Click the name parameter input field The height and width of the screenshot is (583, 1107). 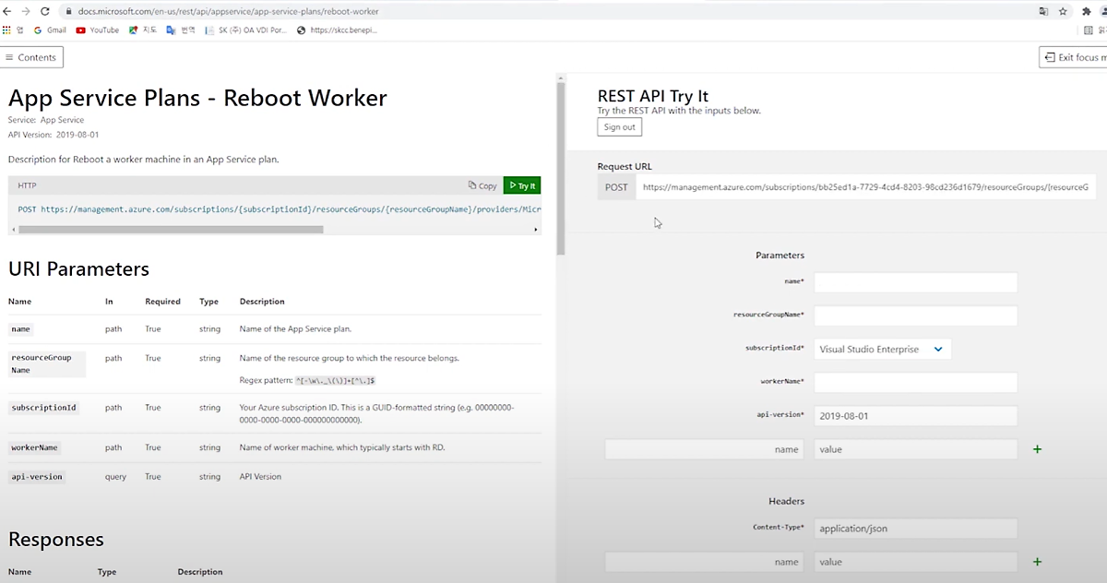pyautogui.click(x=915, y=282)
